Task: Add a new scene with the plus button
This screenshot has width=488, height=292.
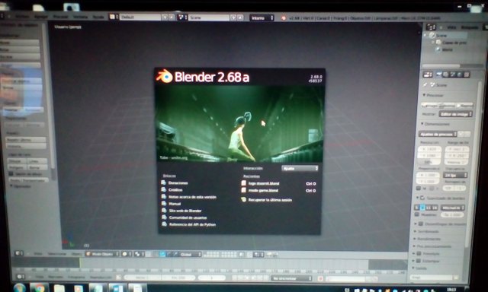Action: click(233, 18)
